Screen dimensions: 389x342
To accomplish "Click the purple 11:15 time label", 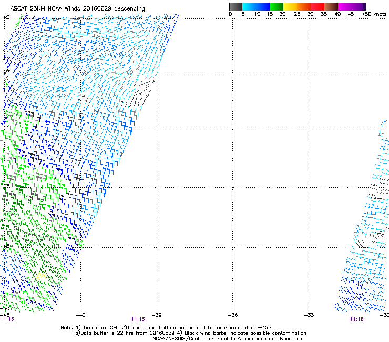I will coord(138,319).
